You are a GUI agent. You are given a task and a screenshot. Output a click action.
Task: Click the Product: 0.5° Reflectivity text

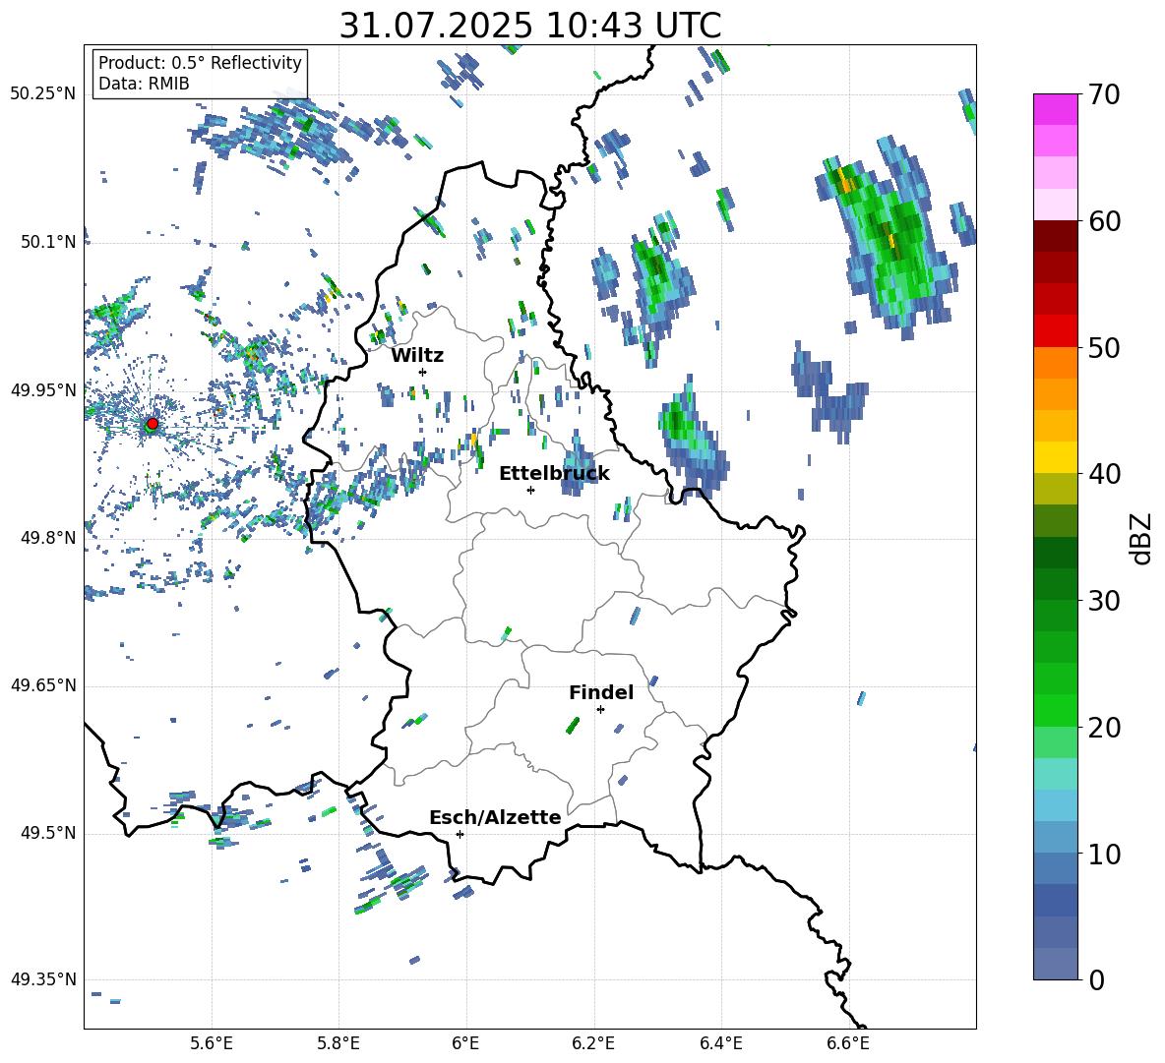200,63
